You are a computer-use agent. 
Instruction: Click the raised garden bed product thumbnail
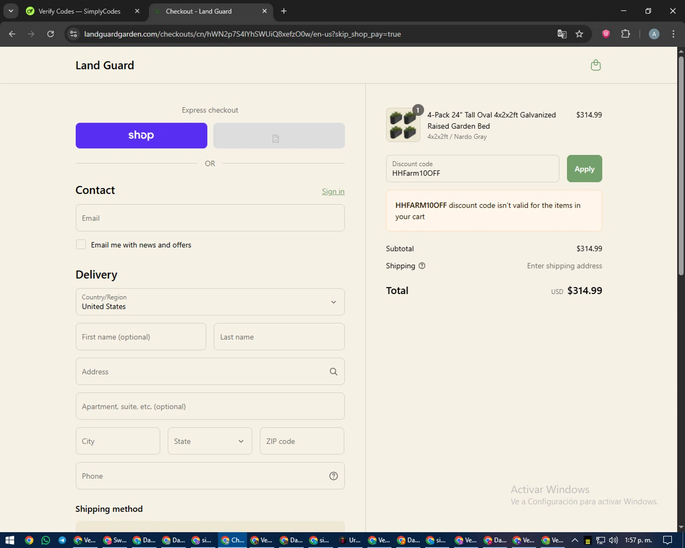pyautogui.click(x=403, y=125)
